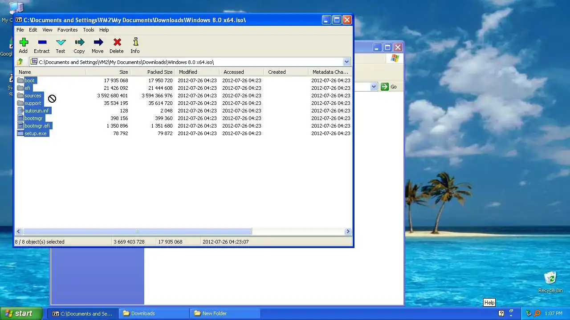Click the horizontal scrollbar thumb

click(x=137, y=232)
